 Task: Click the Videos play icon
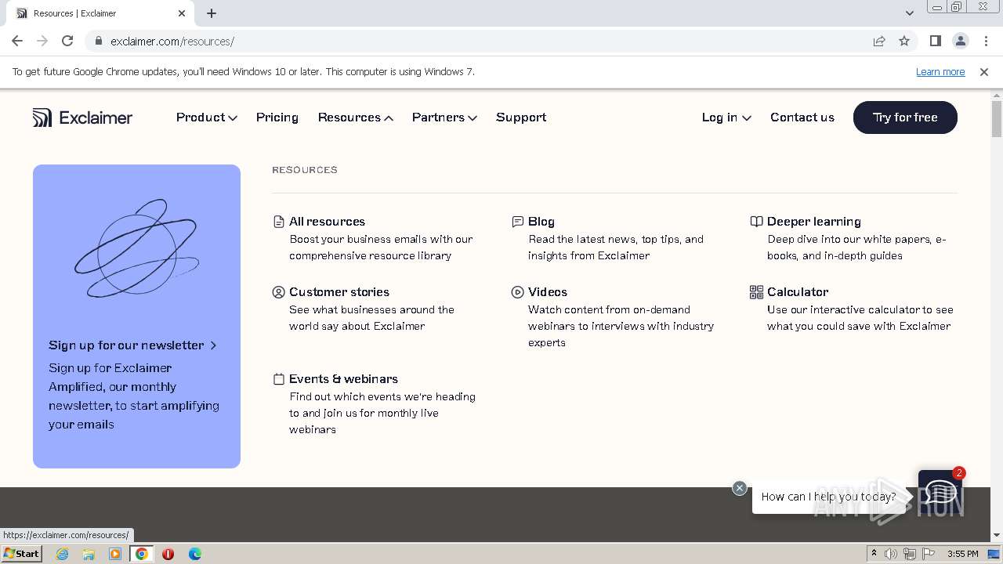pos(517,292)
